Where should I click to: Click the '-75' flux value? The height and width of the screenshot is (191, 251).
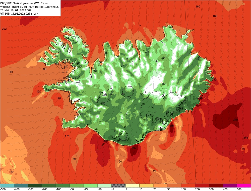(x=147, y=52)
